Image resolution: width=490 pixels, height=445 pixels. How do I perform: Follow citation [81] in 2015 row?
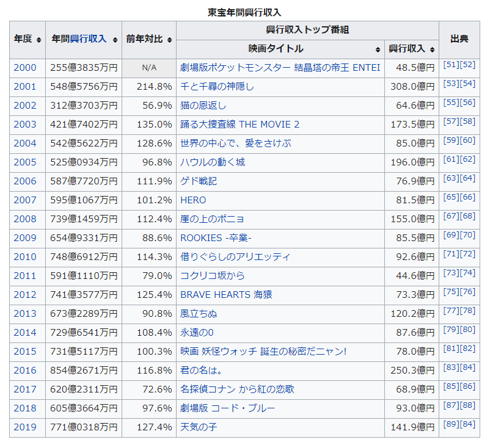pos(452,349)
